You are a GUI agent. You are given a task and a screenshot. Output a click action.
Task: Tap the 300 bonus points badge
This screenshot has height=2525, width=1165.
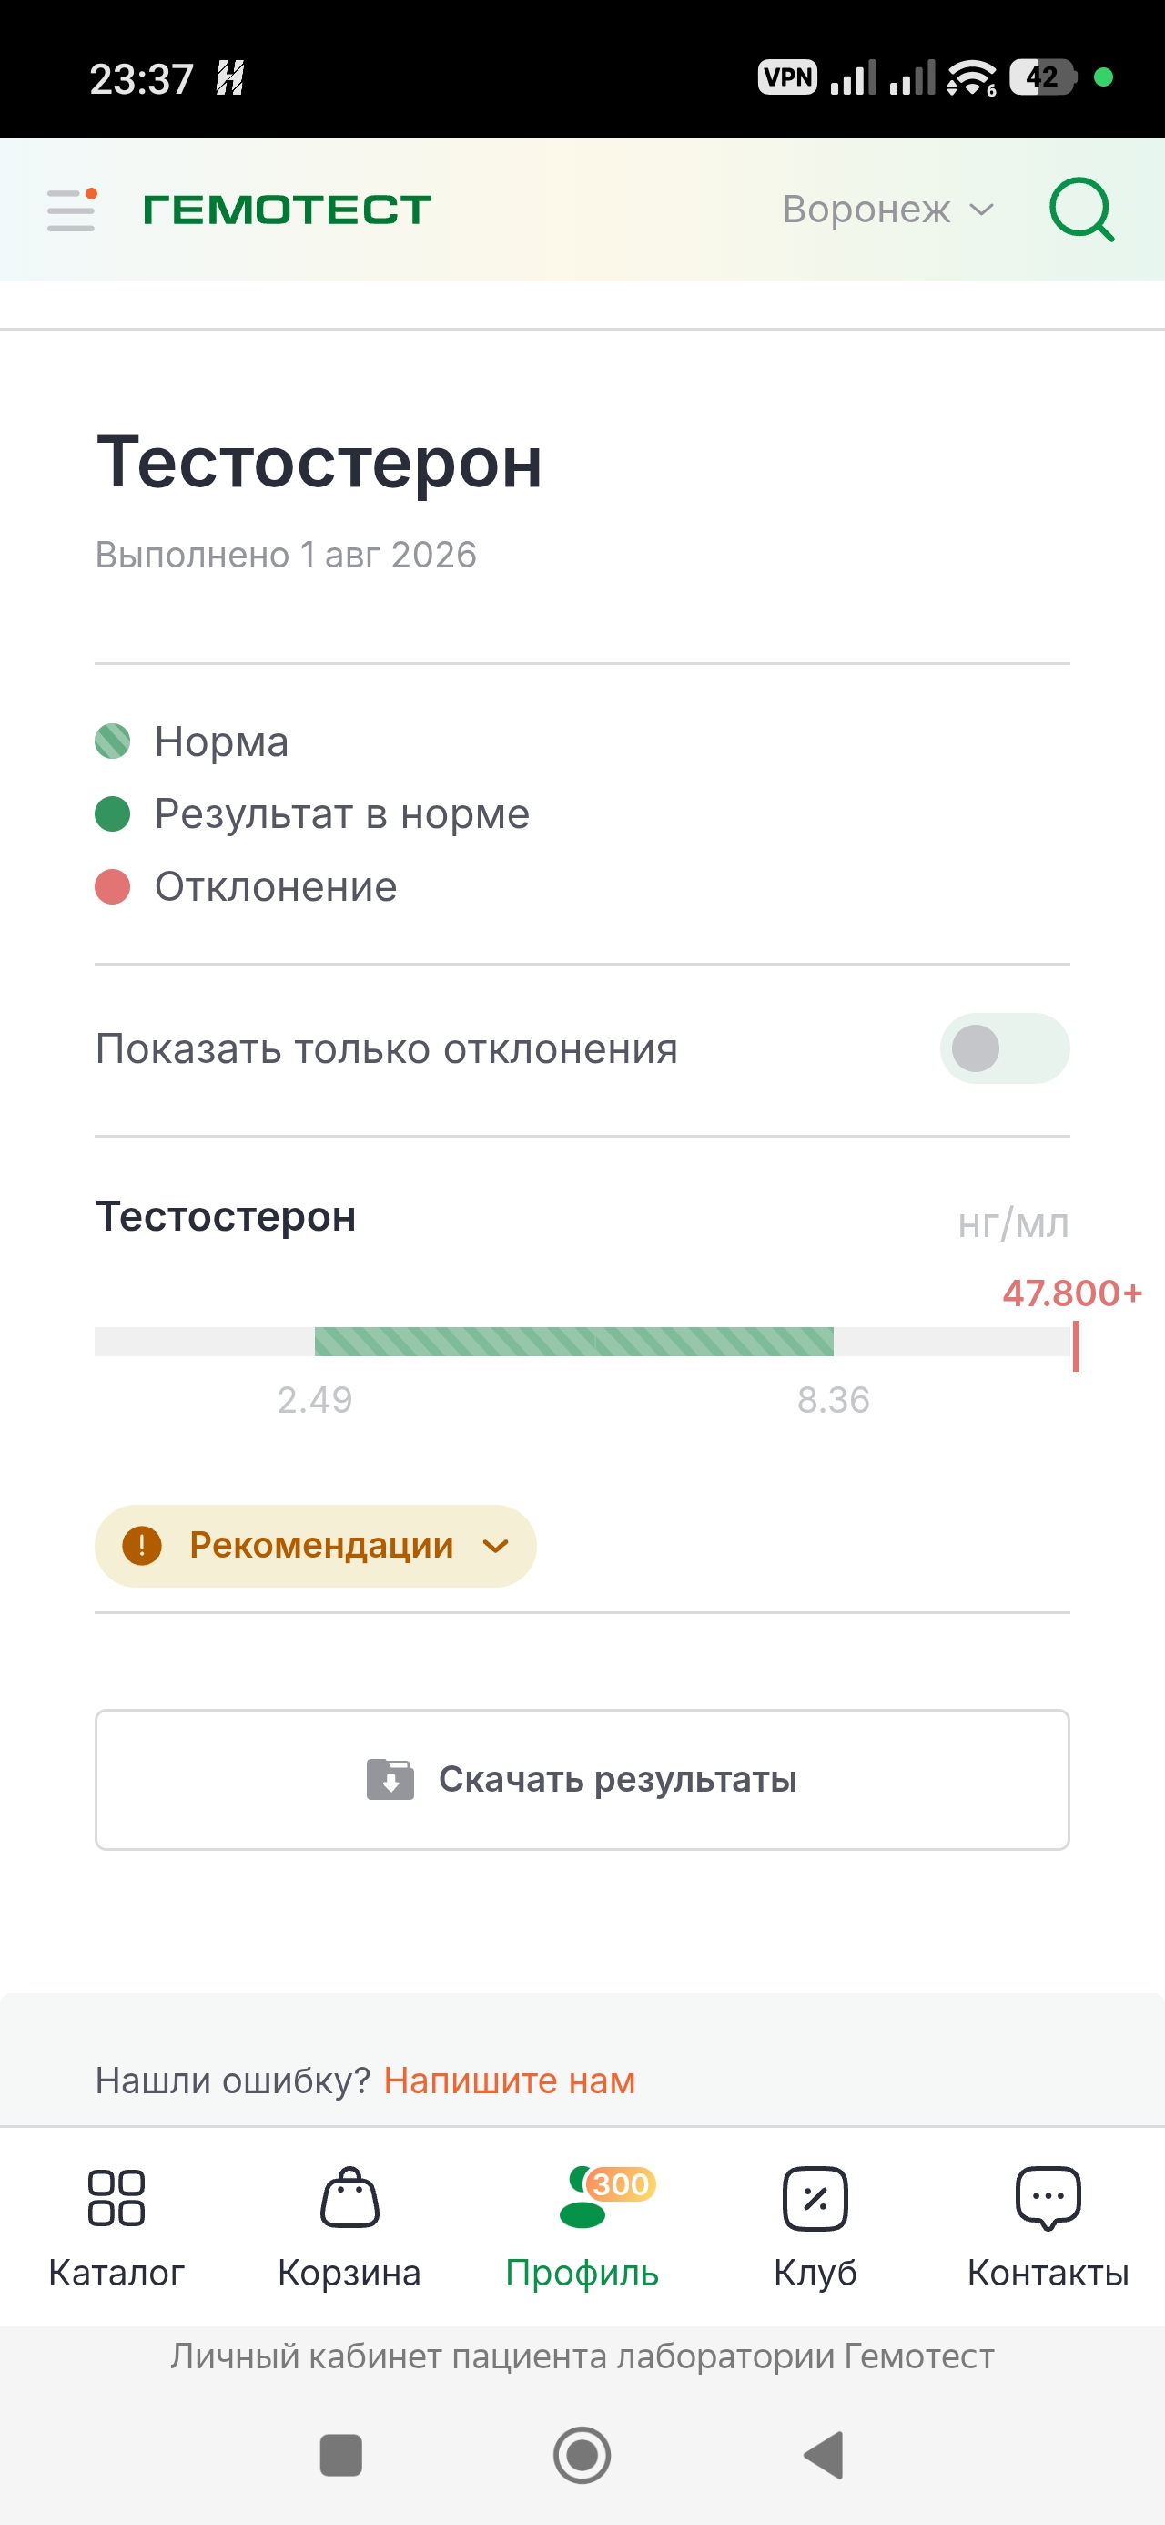click(620, 2184)
